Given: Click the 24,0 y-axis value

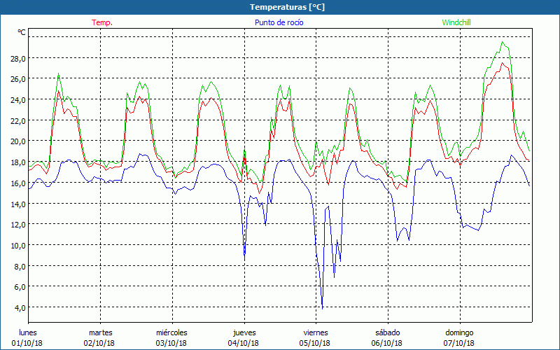Looking at the screenshot, I should (18, 100).
